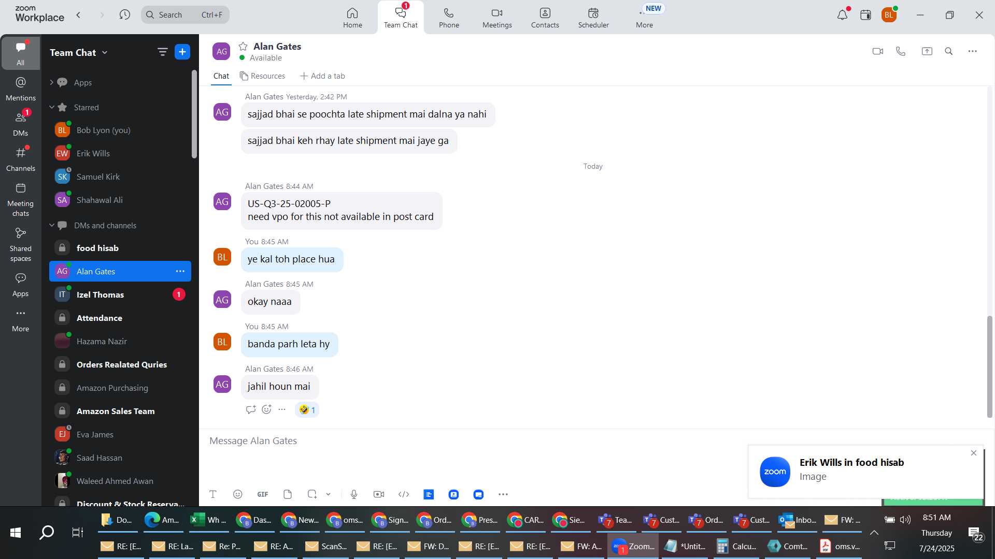This screenshot has height=559, width=995.
Task: Open Shahawal Ali chat
Action: click(x=120, y=200)
